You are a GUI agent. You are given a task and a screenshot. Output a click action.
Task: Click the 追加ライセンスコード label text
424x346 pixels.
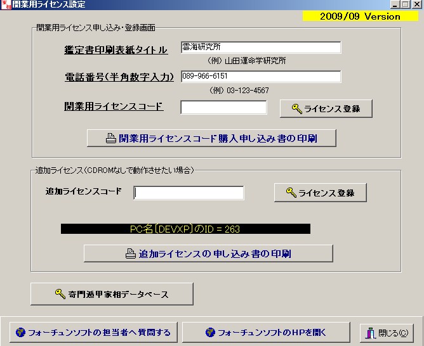click(84, 191)
